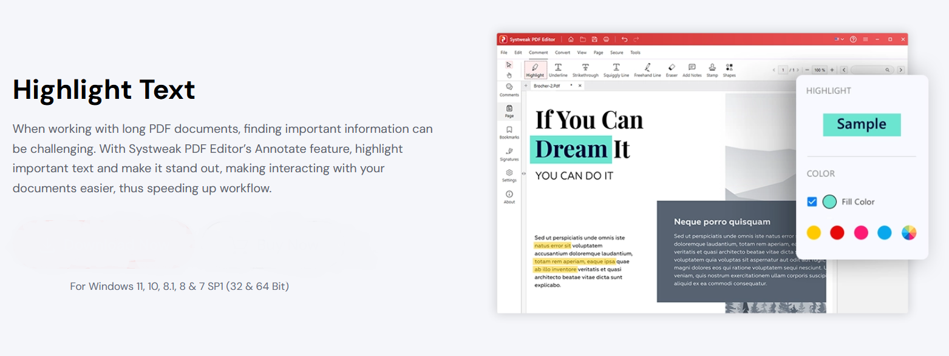Open the View menu
Image resolution: width=949 pixels, height=356 pixels.
click(x=582, y=53)
